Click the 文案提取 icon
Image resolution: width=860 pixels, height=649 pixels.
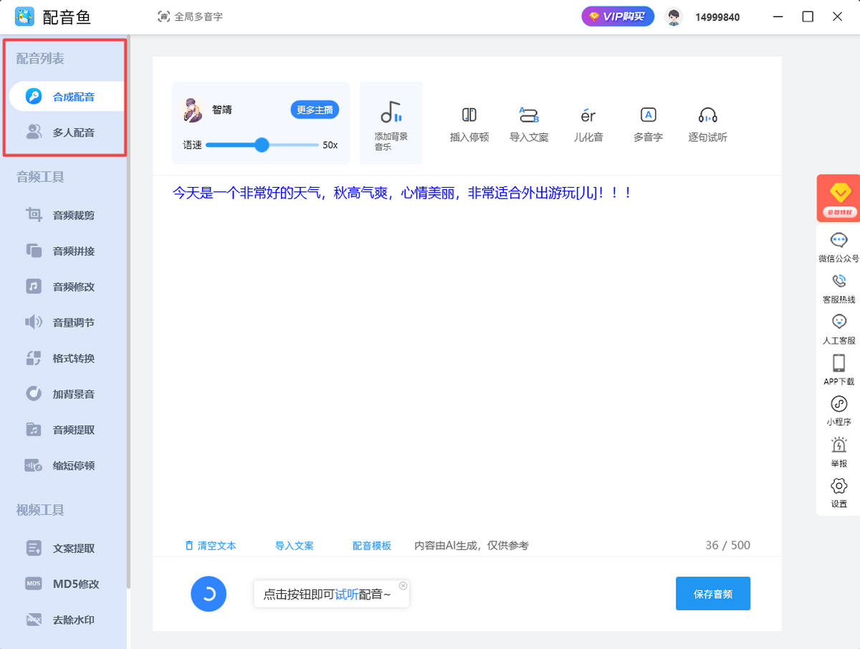click(34, 548)
